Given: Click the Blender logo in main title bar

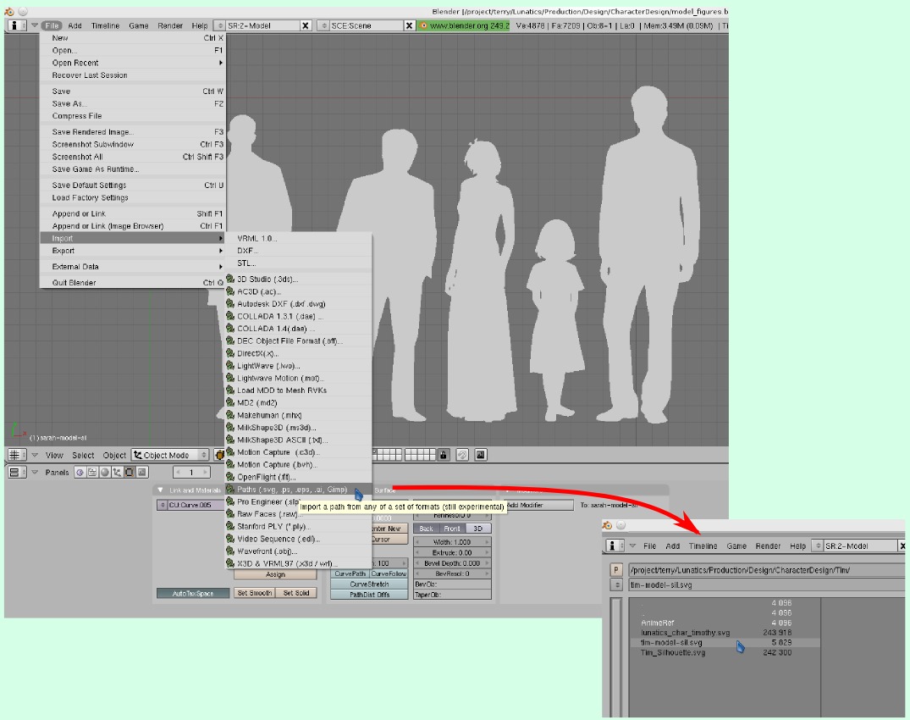Looking at the screenshot, I should [x=9, y=11].
